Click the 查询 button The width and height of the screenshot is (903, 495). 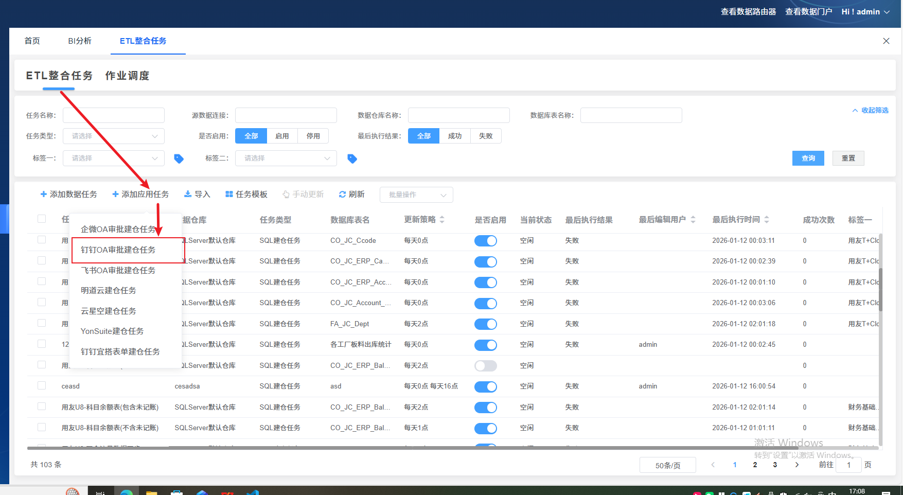click(x=808, y=158)
